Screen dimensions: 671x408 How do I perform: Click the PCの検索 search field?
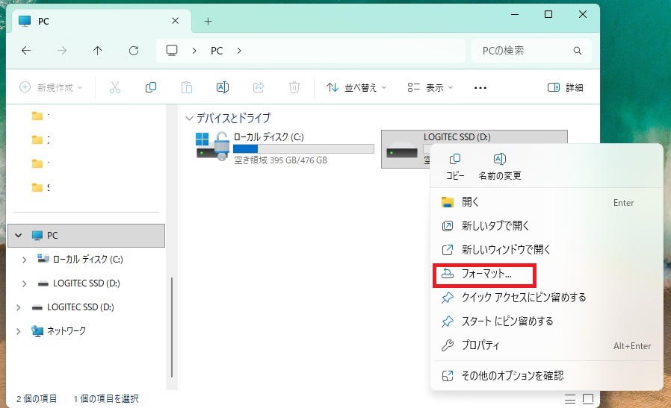click(x=523, y=51)
